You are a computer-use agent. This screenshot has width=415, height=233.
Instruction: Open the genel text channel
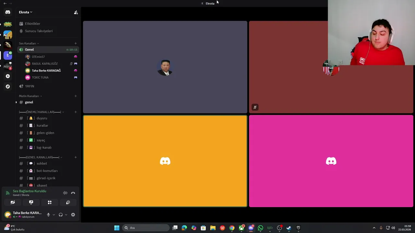pyautogui.click(x=48, y=102)
